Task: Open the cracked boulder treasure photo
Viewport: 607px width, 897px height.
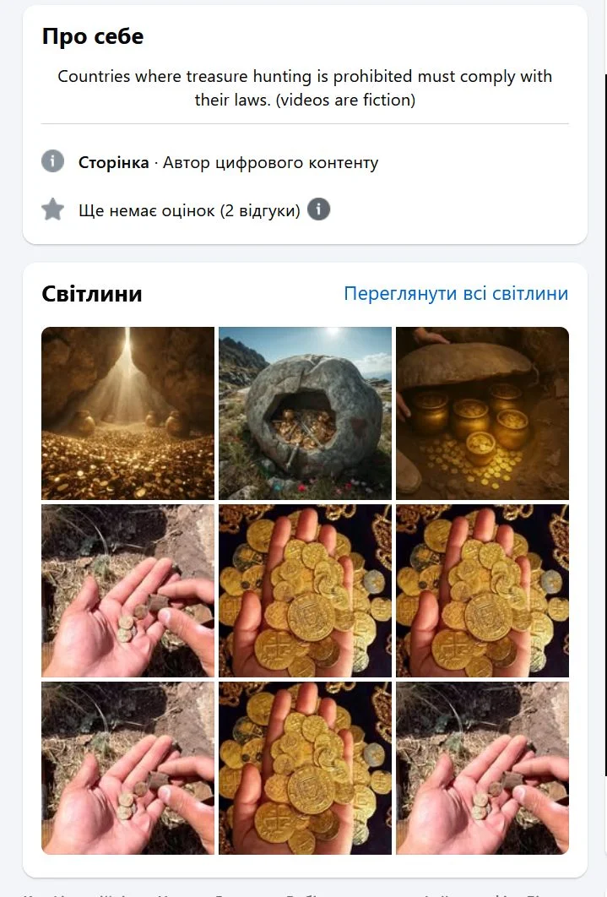Action: (x=306, y=413)
